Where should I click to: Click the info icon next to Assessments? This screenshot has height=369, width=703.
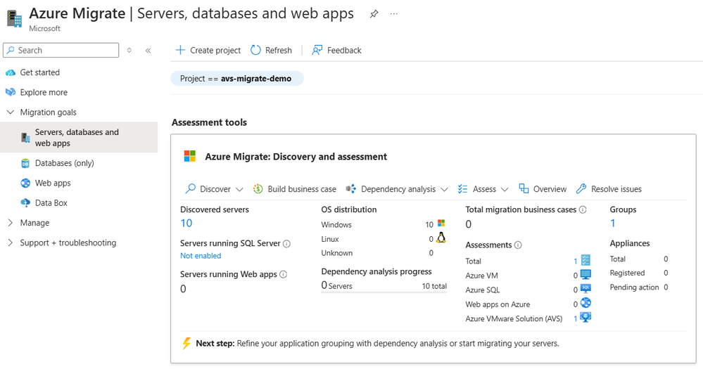pyautogui.click(x=518, y=245)
